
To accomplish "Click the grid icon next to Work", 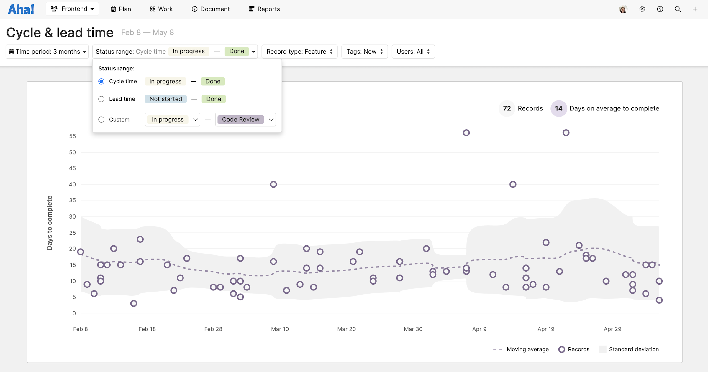I will pyautogui.click(x=152, y=9).
